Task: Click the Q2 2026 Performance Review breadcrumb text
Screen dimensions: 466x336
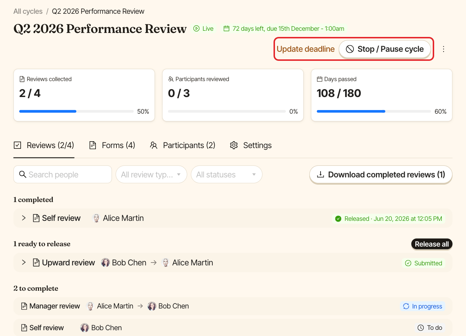Action: point(98,11)
